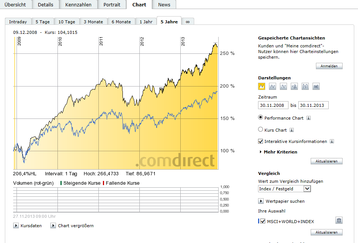Untick the MSCI+WORLD+INDEX comparison checkbox
358x243 pixels.
[263, 221]
